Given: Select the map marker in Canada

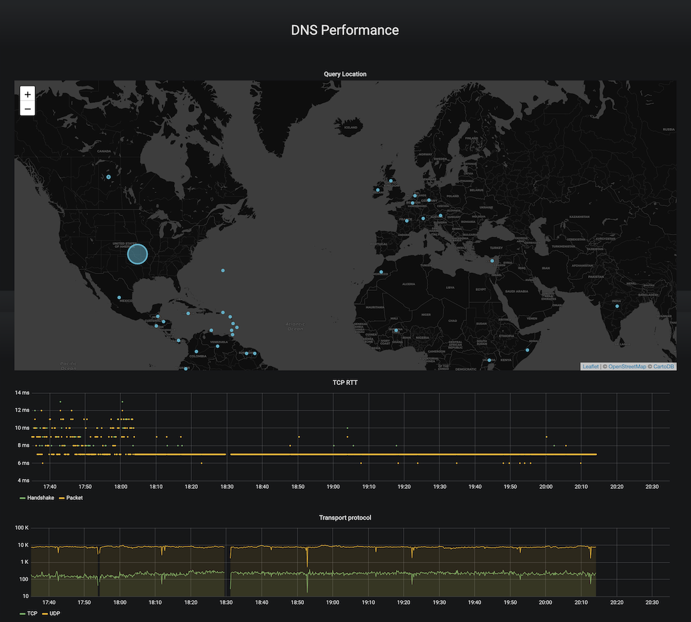Looking at the screenshot, I should (x=109, y=177).
